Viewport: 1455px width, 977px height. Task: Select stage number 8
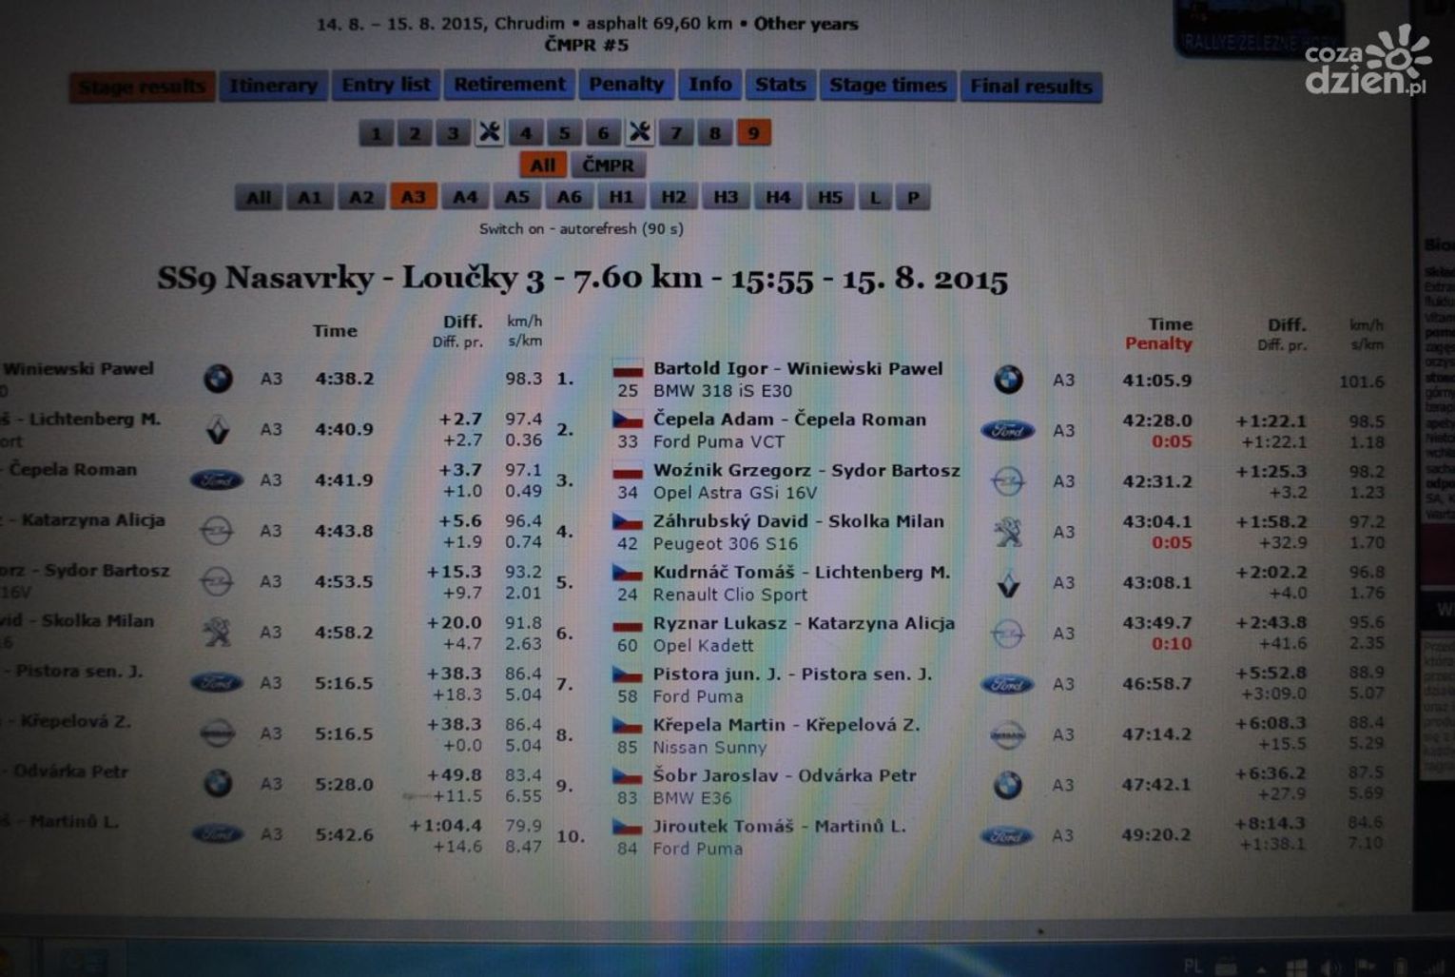[x=715, y=133]
